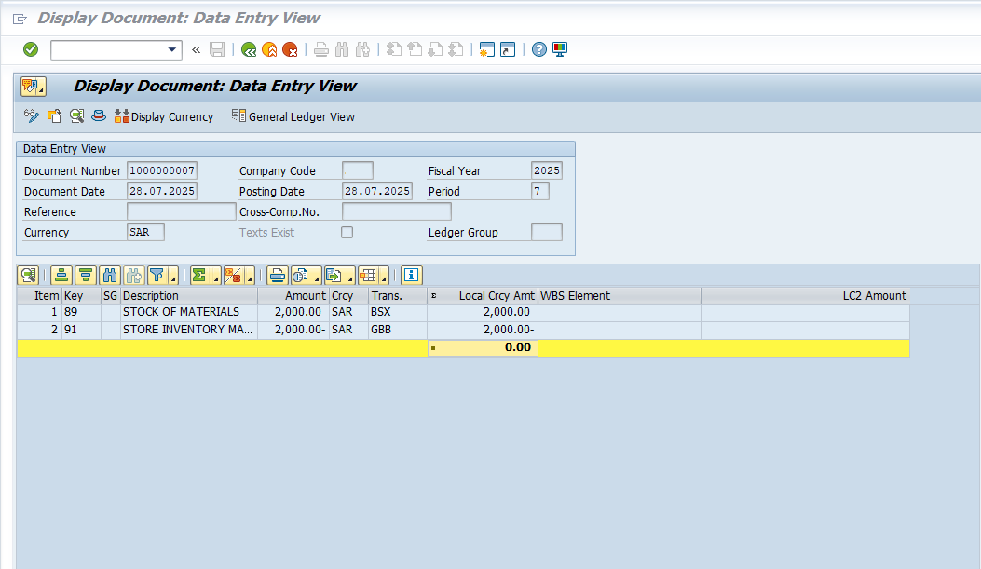
Task: Click the Sort Ascending icon
Action: (x=61, y=275)
